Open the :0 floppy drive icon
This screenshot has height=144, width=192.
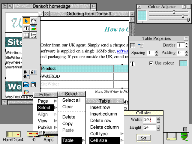(x=32, y=134)
